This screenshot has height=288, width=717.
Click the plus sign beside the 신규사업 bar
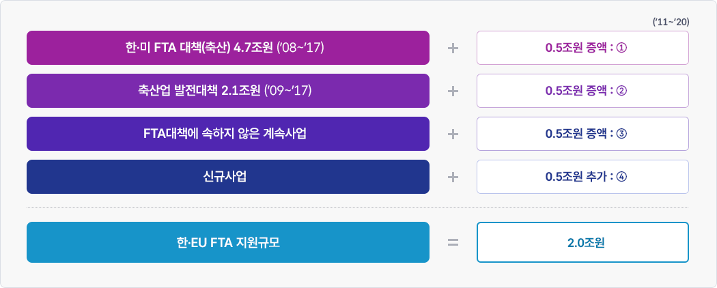tap(452, 177)
